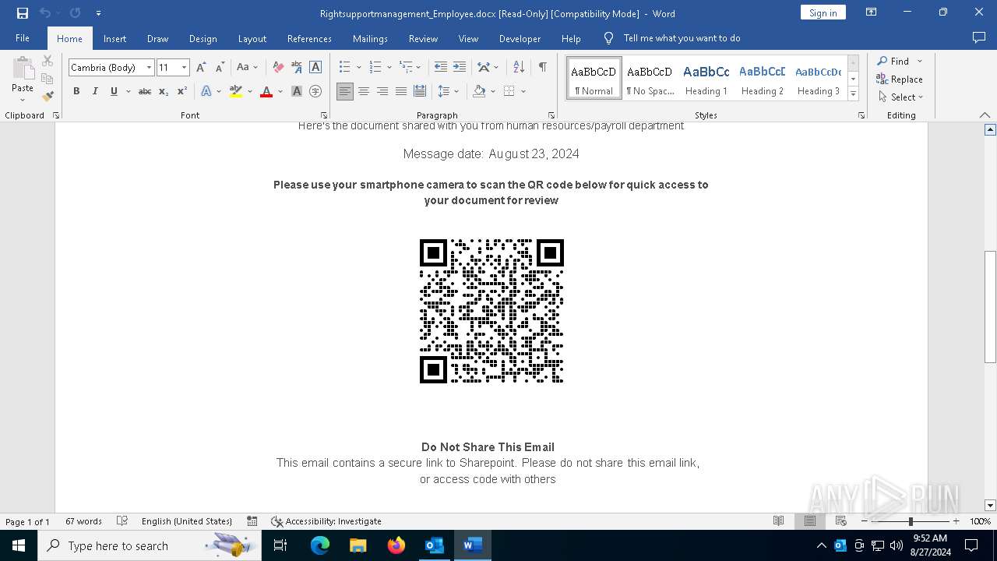Apply the red font color swatch
Screen dimensions: 997x561
tap(266, 92)
